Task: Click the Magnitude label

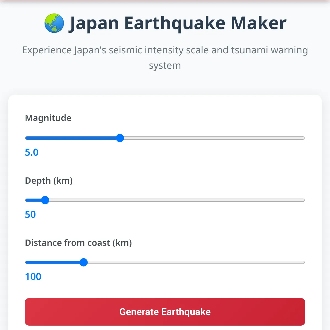Action: (48, 118)
